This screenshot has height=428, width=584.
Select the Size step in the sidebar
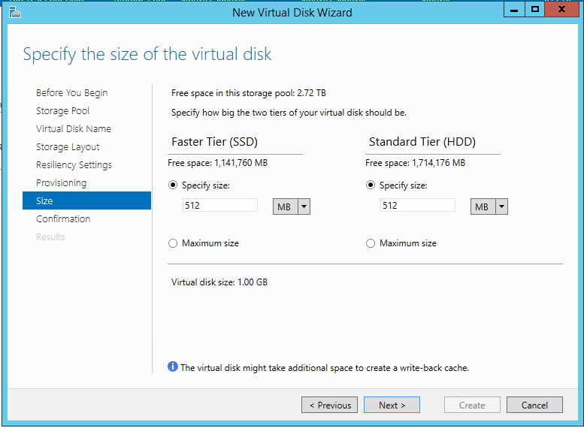pyautogui.click(x=86, y=201)
